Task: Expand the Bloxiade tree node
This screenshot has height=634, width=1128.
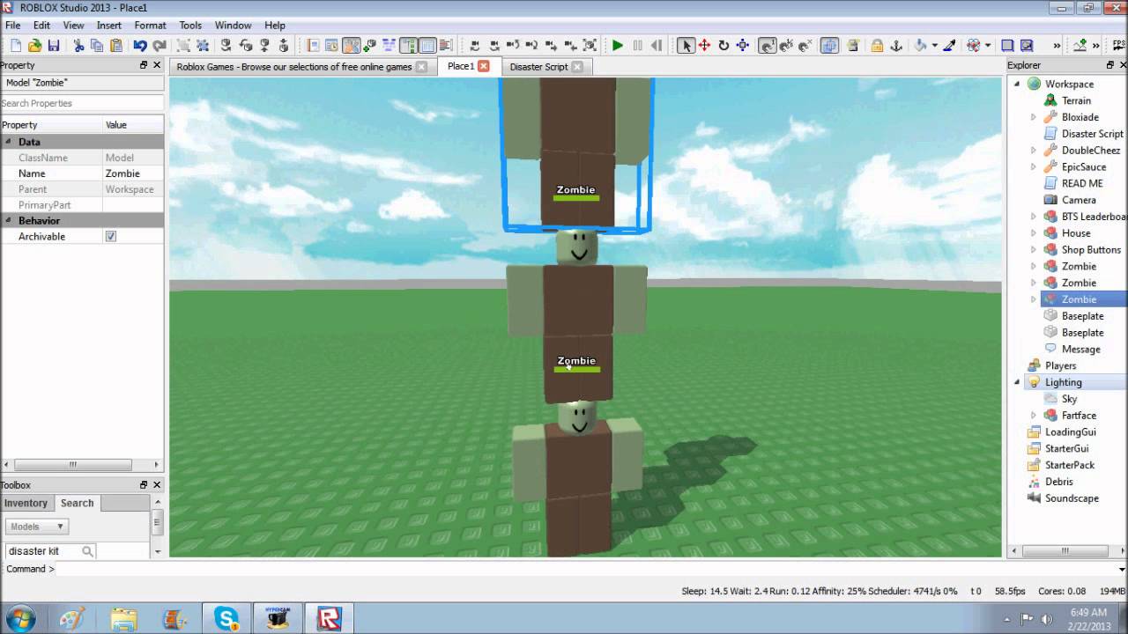Action: pyautogui.click(x=1034, y=117)
